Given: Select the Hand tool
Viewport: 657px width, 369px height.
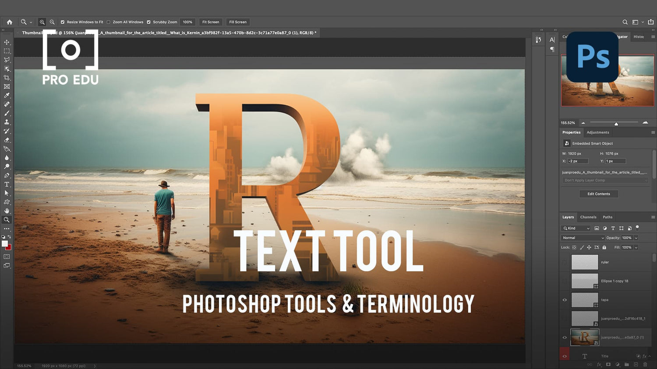Looking at the screenshot, I should coord(7,211).
